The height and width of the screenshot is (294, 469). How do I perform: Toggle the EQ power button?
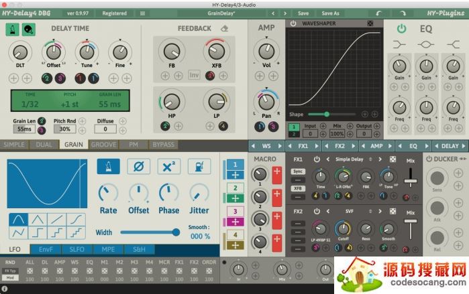(x=401, y=28)
